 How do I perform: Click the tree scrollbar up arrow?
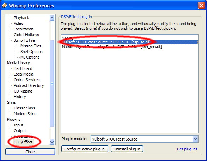pyautogui.click(x=52, y=18)
